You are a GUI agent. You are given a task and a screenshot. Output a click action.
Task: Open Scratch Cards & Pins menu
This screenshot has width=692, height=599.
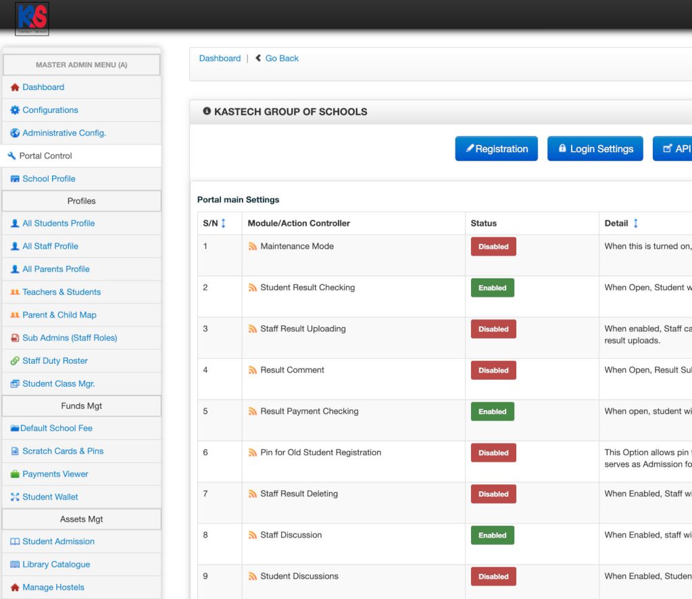63,451
